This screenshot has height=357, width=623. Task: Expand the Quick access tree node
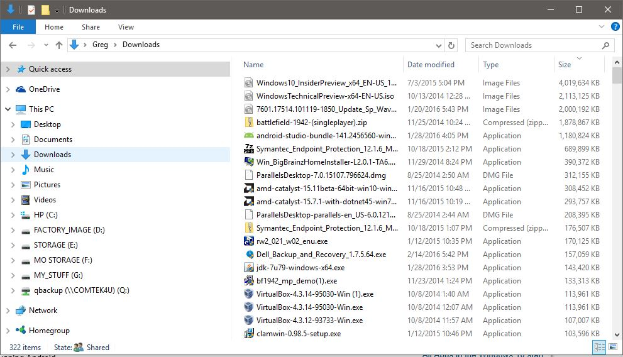tap(8, 69)
